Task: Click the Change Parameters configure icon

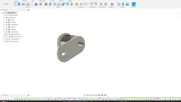Action: click(x=91, y=4)
